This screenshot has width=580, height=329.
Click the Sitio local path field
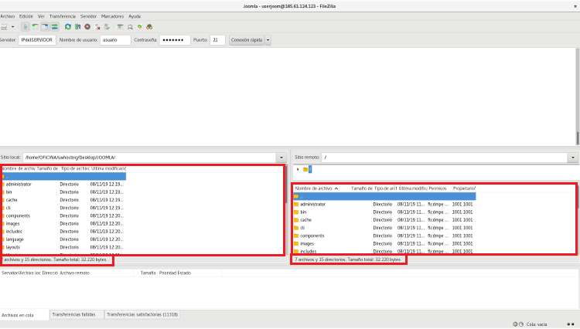pyautogui.click(x=149, y=158)
